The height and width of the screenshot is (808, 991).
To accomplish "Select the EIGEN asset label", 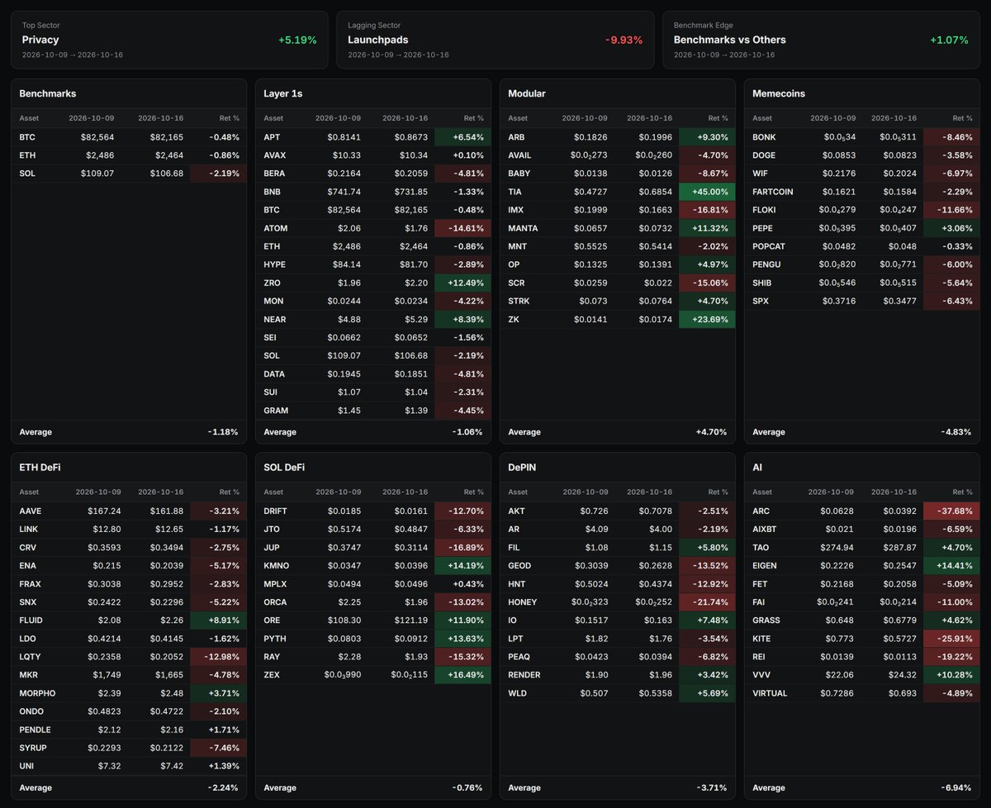I will [766, 565].
